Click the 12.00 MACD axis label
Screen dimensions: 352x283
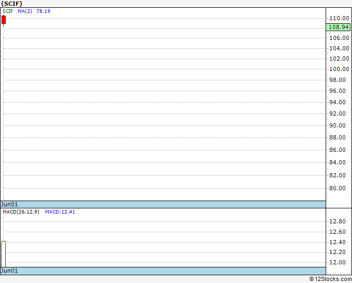click(337, 262)
